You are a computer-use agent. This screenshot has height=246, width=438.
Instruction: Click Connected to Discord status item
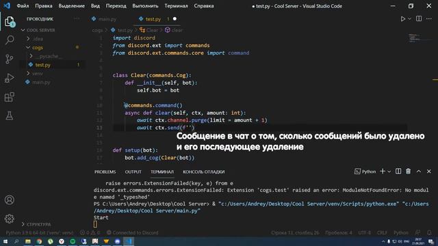[132, 232]
